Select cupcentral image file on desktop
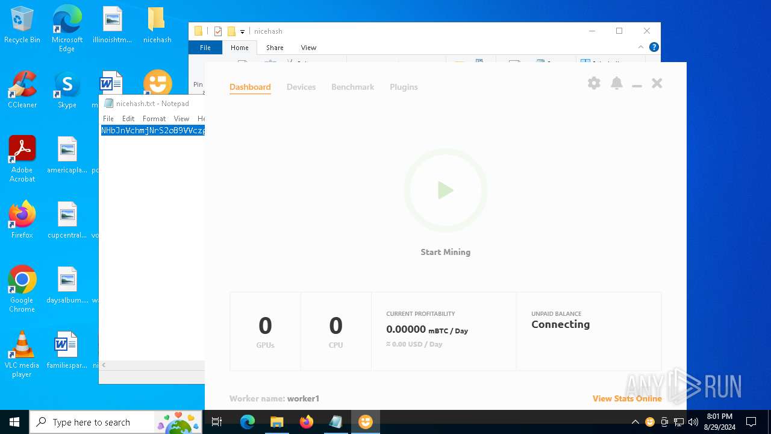This screenshot has width=771, height=434. (67, 220)
